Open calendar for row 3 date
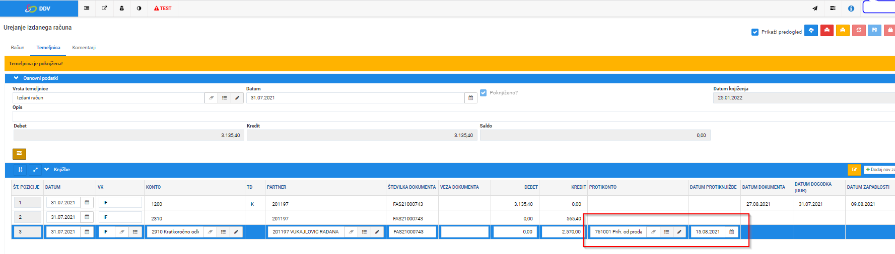The height and width of the screenshot is (254, 895). tap(87, 232)
